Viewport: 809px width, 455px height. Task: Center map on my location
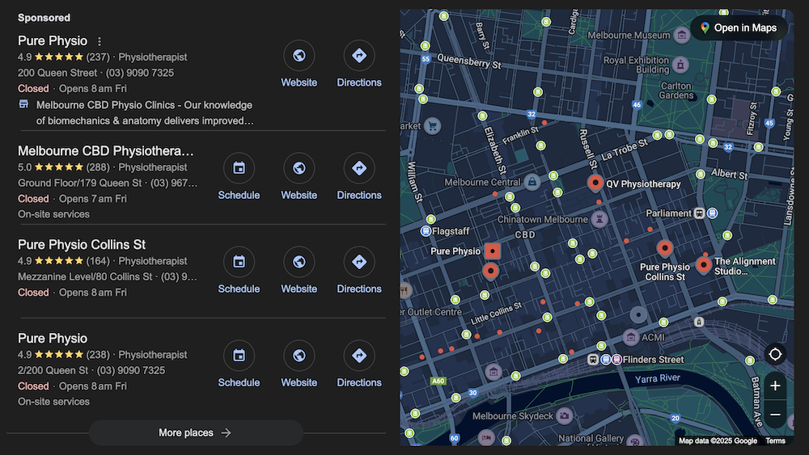(775, 354)
